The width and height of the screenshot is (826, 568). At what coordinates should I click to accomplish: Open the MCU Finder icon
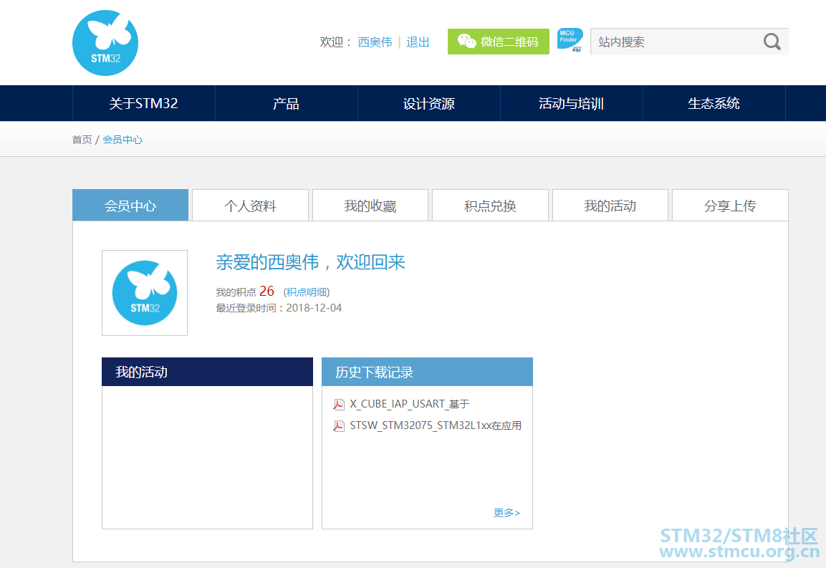[x=570, y=40]
